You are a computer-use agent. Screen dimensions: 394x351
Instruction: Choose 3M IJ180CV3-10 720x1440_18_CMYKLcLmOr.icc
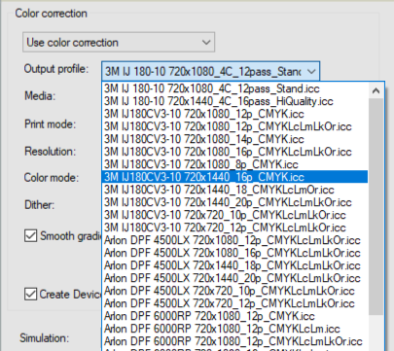pos(235,190)
